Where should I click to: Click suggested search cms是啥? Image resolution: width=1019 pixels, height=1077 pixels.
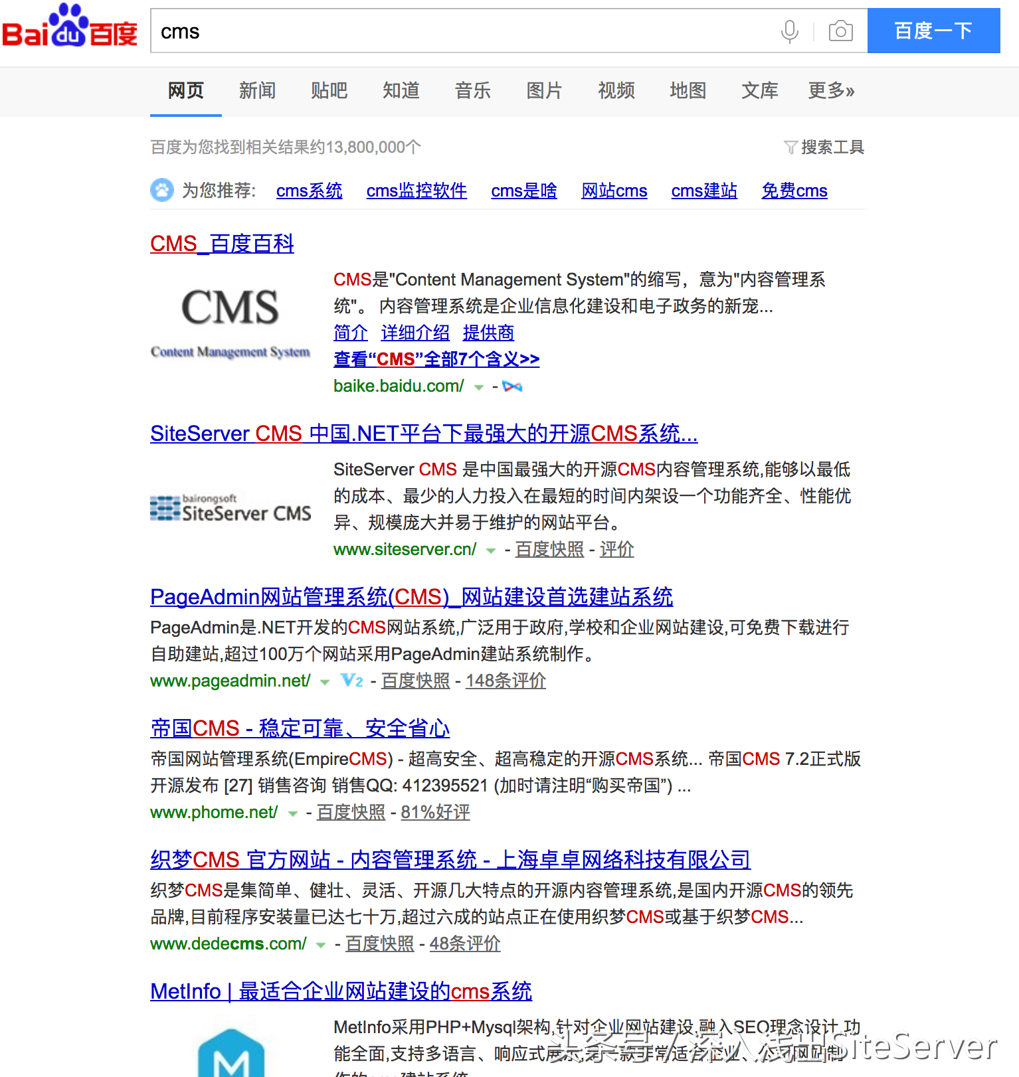524,191
